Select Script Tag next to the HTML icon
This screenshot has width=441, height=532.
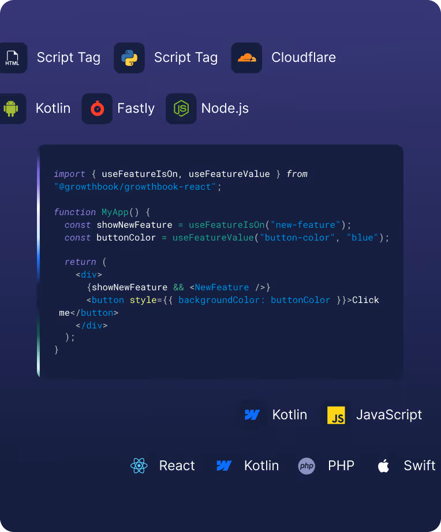tap(69, 57)
